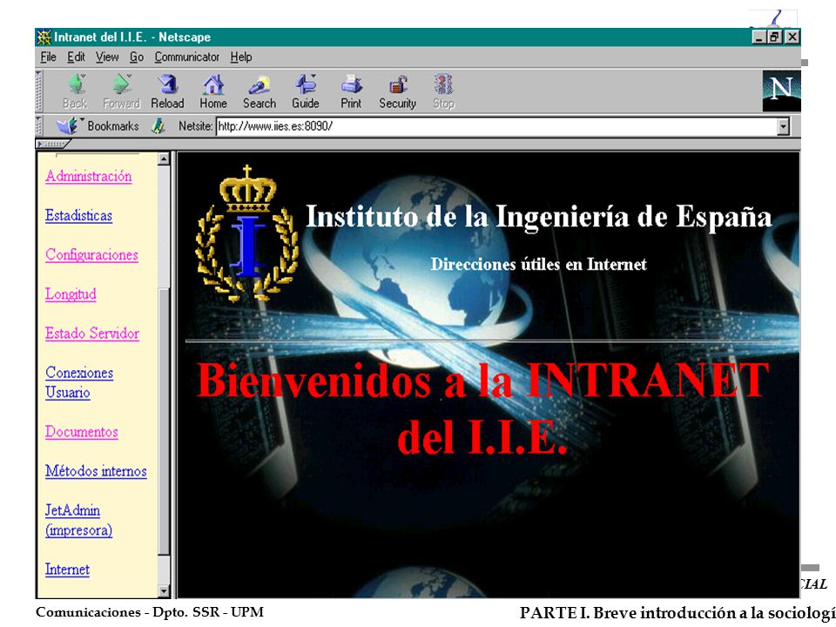
Task: Restore the Netscape window size
Action: click(x=774, y=37)
